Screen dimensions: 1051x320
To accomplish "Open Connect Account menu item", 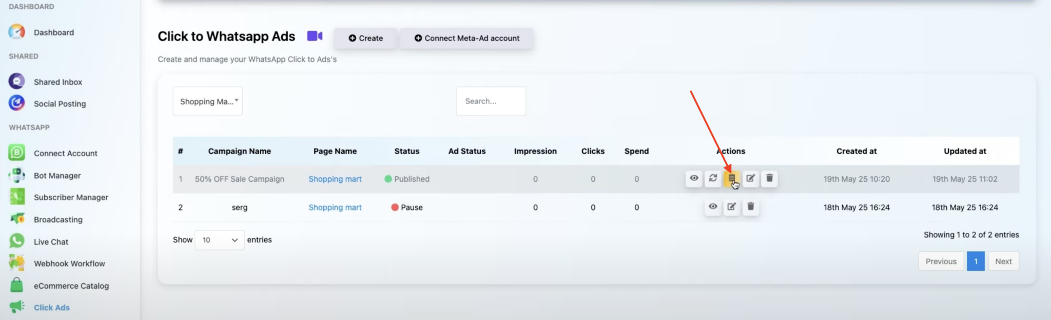I will click(x=66, y=153).
